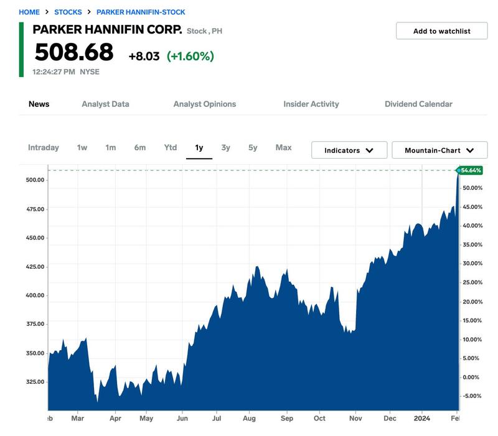498x436 pixels.
Task: Click the Indicators chevron arrow
Action: pyautogui.click(x=369, y=151)
